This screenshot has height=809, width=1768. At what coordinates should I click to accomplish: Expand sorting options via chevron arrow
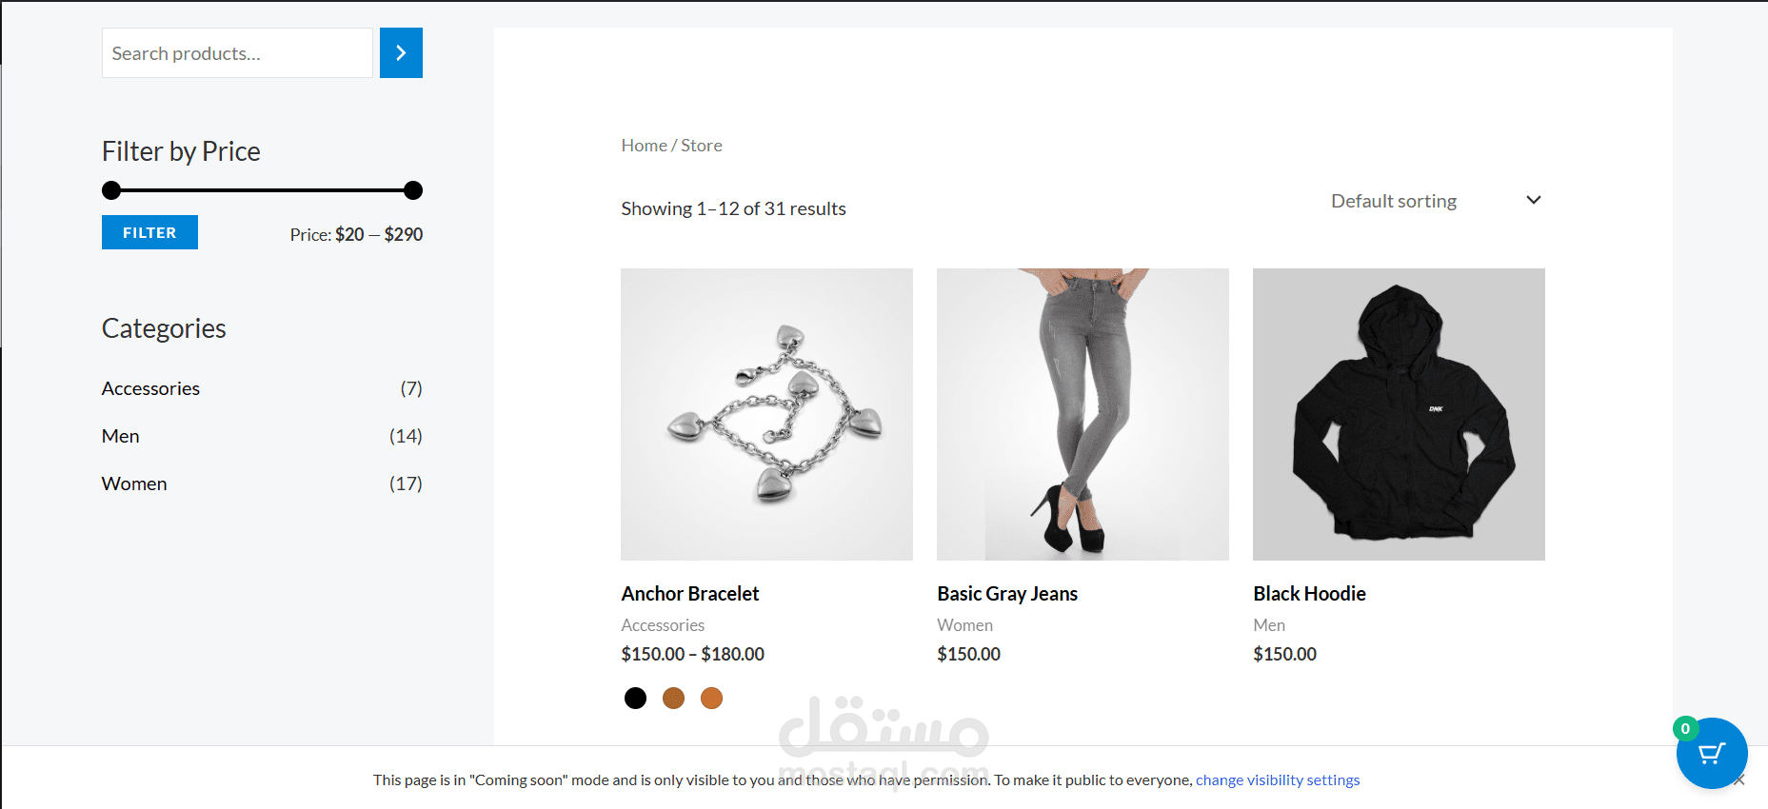point(1533,200)
